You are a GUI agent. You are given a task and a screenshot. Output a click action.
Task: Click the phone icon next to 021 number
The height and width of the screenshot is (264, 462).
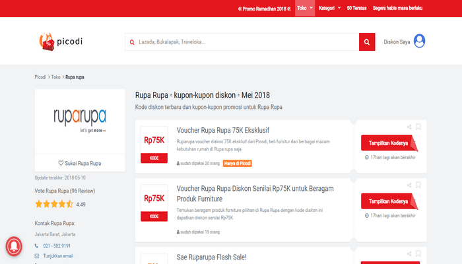point(36,246)
